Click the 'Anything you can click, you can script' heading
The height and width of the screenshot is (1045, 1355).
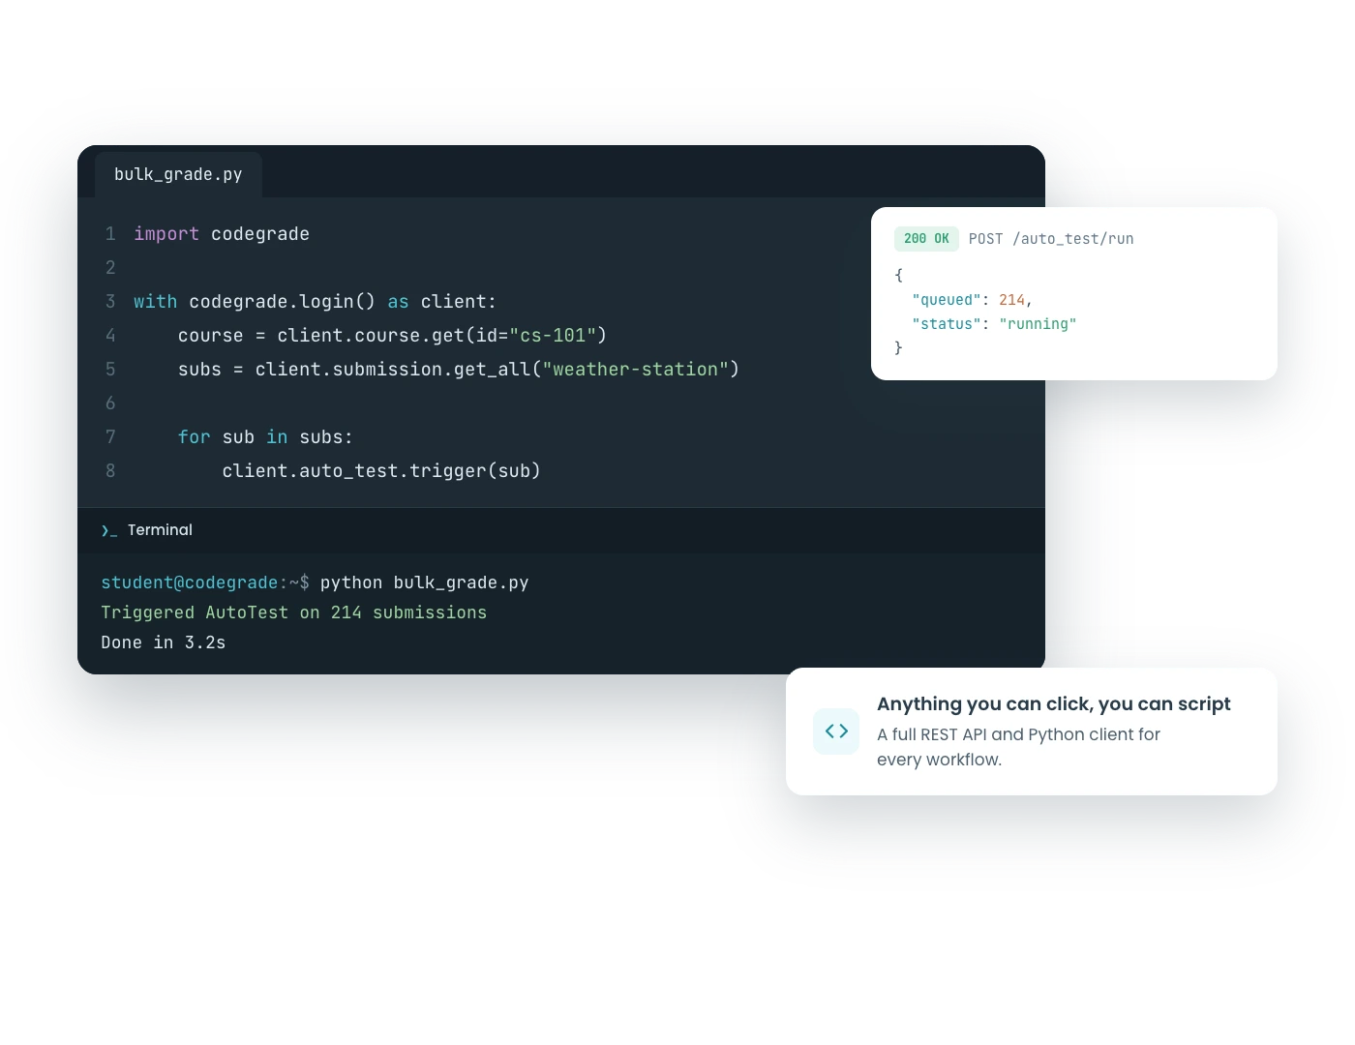coord(1054,704)
